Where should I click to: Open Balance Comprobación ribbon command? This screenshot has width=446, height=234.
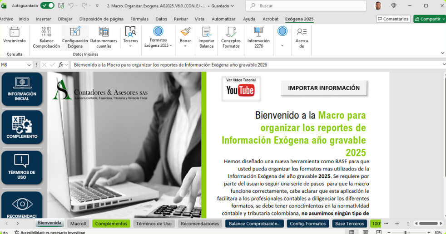[x=46, y=38]
